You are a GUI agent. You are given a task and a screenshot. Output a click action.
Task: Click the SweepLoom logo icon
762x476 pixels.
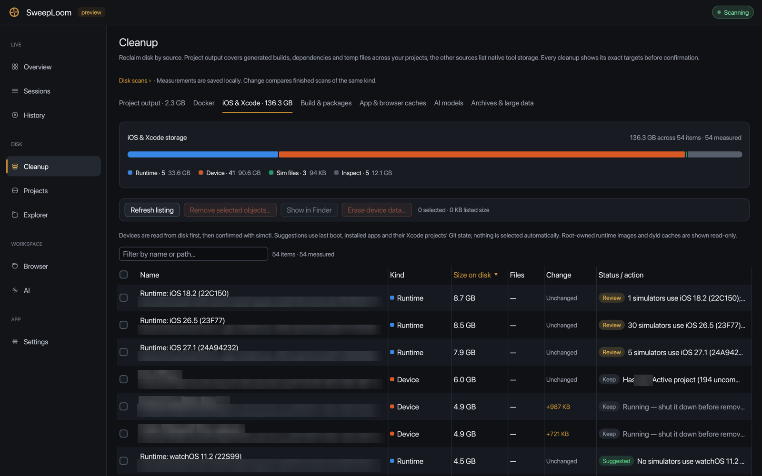[x=14, y=12]
